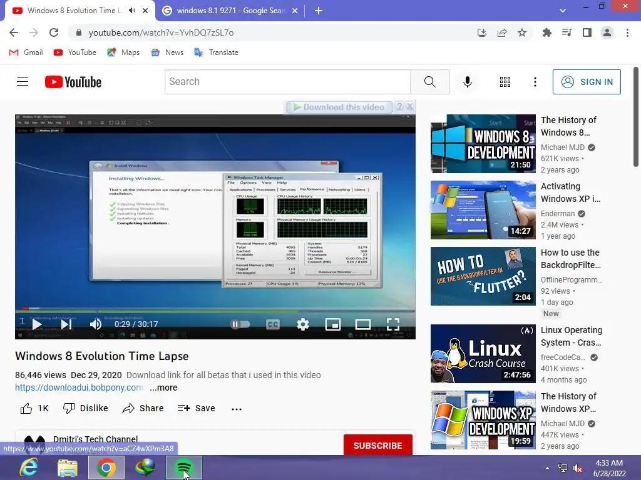Click the help question mark on download bar

pos(399,107)
